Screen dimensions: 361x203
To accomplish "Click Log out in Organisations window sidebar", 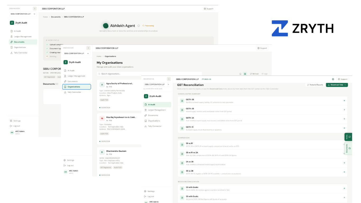I will click(69, 165).
